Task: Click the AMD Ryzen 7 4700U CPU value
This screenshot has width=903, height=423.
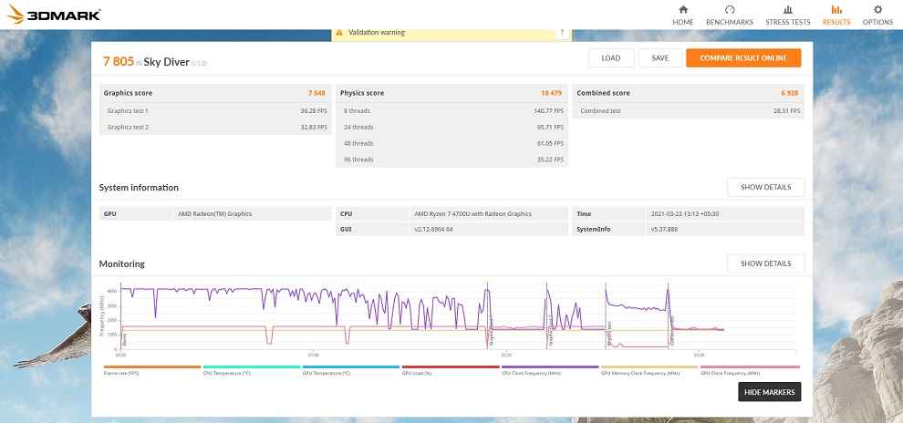Action: point(472,214)
